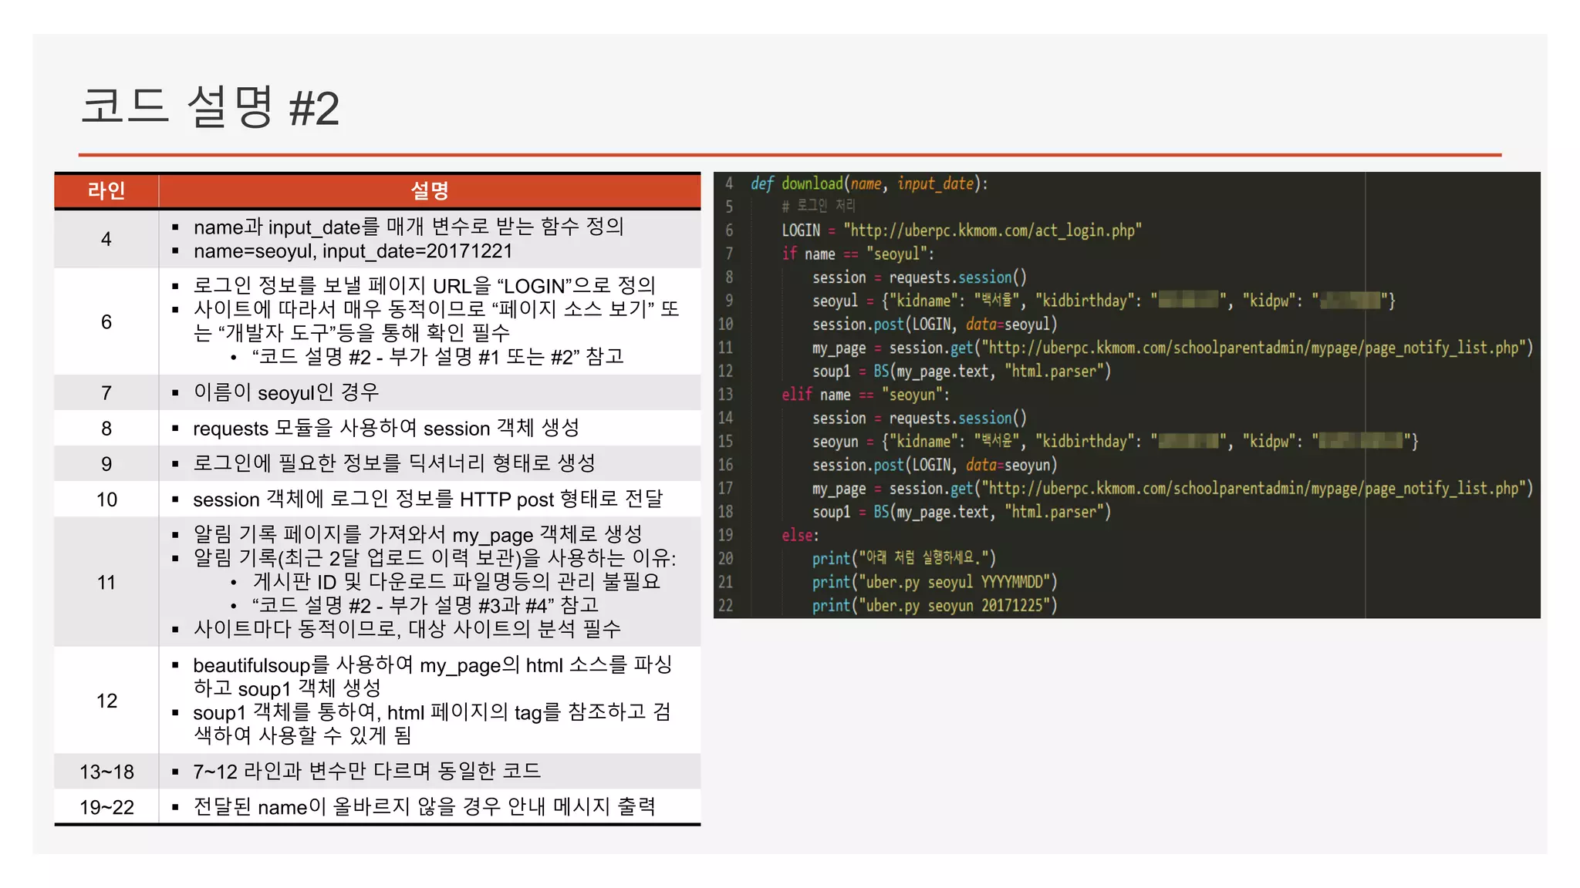Click the def download function line in code
Screen dimensions: 1580x888
869,183
